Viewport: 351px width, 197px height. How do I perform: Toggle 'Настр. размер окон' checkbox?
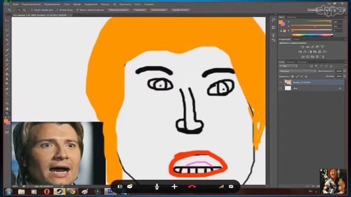click(x=32, y=10)
